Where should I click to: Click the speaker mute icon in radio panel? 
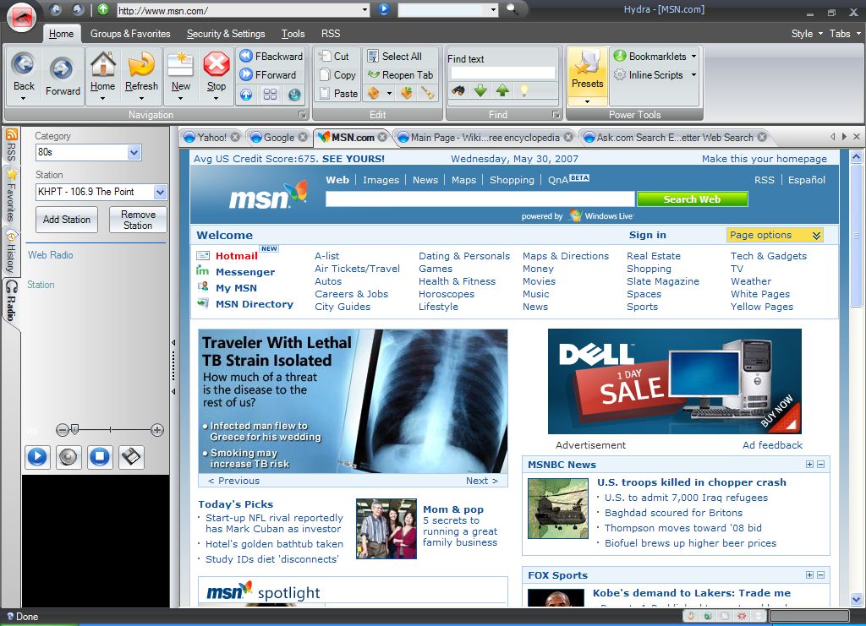point(69,457)
